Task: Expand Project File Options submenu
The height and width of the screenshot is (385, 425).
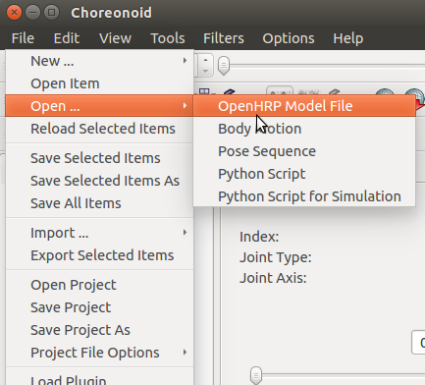Action: [x=99, y=353]
